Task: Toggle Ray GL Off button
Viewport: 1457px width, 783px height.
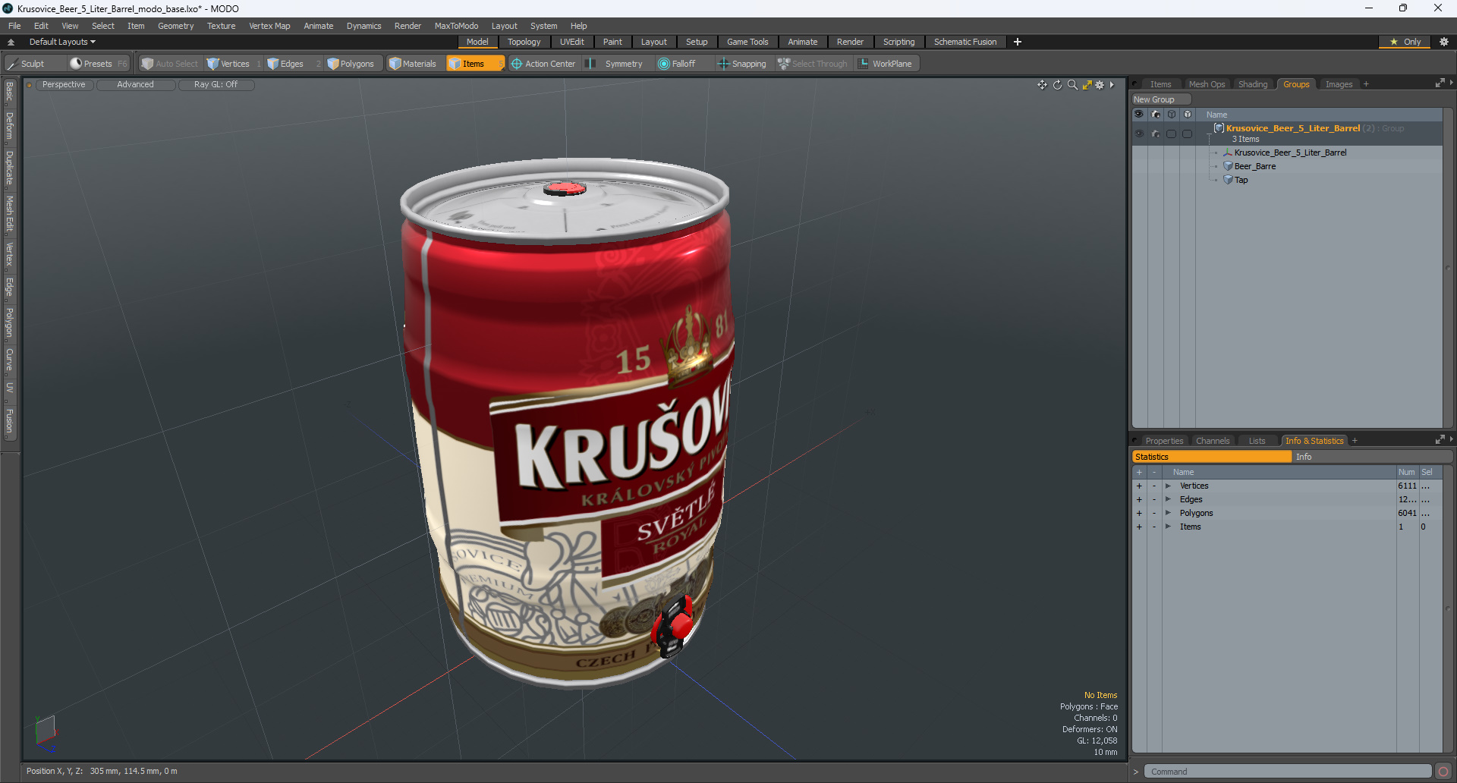Action: [x=216, y=85]
